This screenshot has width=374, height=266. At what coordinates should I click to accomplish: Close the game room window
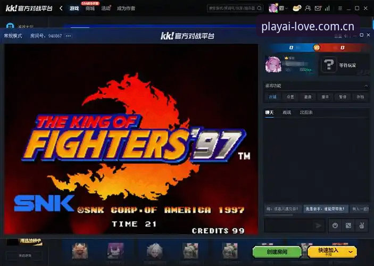(x=368, y=35)
